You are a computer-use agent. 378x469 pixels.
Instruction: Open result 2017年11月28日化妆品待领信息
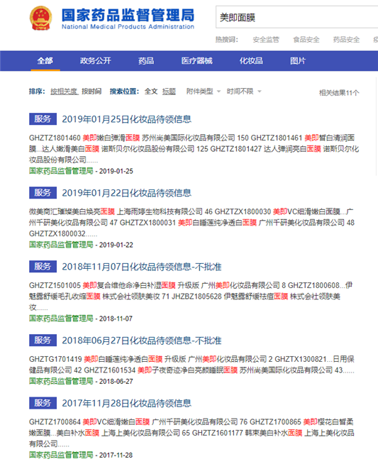pyautogui.click(x=126, y=403)
